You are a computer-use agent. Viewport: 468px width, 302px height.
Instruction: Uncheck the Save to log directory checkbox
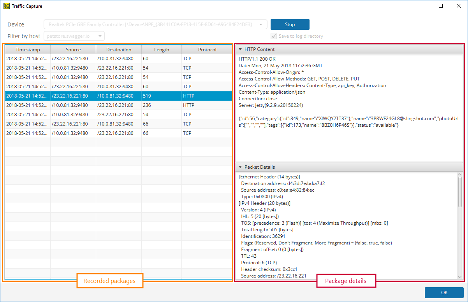point(273,36)
